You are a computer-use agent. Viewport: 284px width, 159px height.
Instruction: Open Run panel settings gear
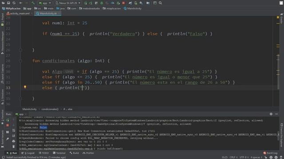click(x=271, y=114)
